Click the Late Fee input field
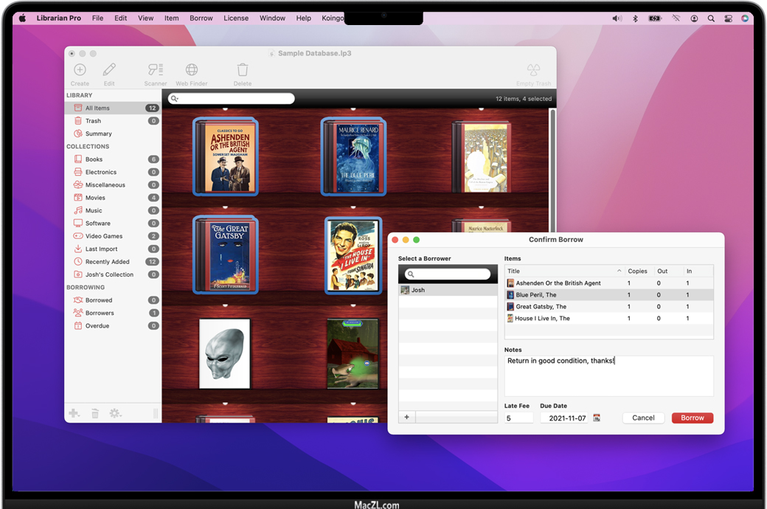Viewport: 767px width, 509px height. tap(518, 418)
